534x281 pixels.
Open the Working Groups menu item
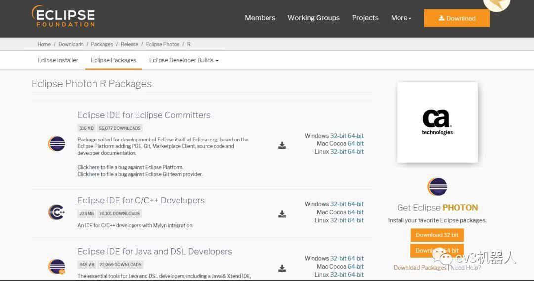point(313,18)
